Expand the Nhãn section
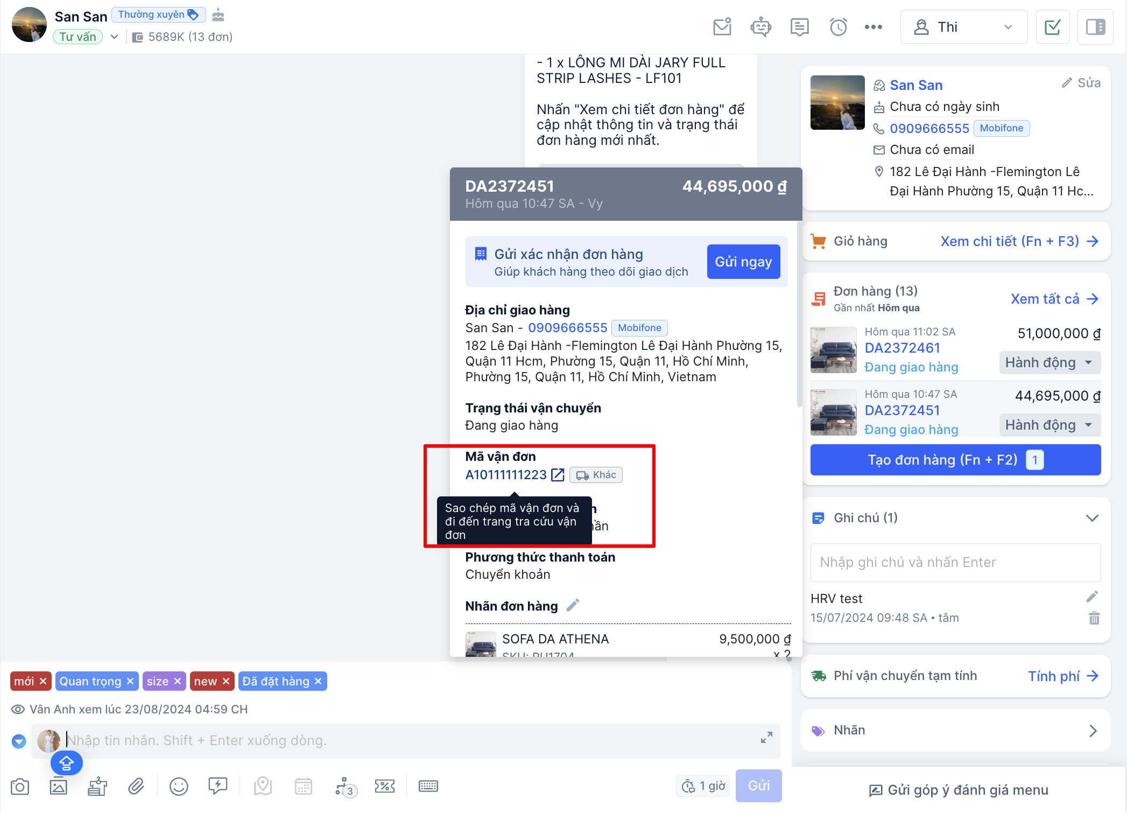The image size is (1127, 813). (x=1093, y=731)
